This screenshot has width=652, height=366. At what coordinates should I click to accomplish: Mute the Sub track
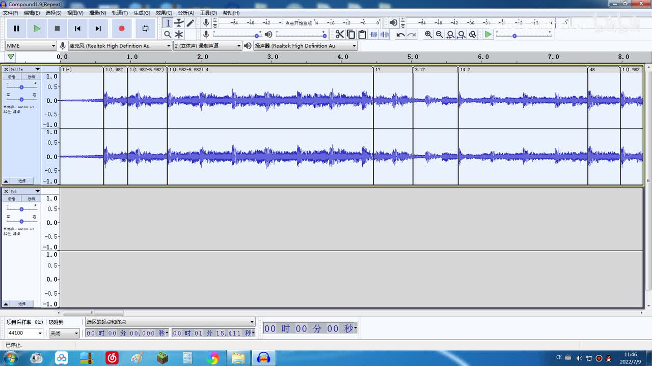pyautogui.click(x=12, y=199)
